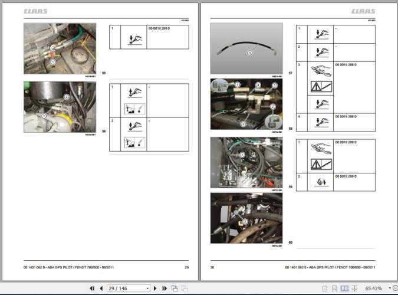The width and height of the screenshot is (398, 295).
Task: Open the zoom level dropdown arrow
Action: point(389,288)
